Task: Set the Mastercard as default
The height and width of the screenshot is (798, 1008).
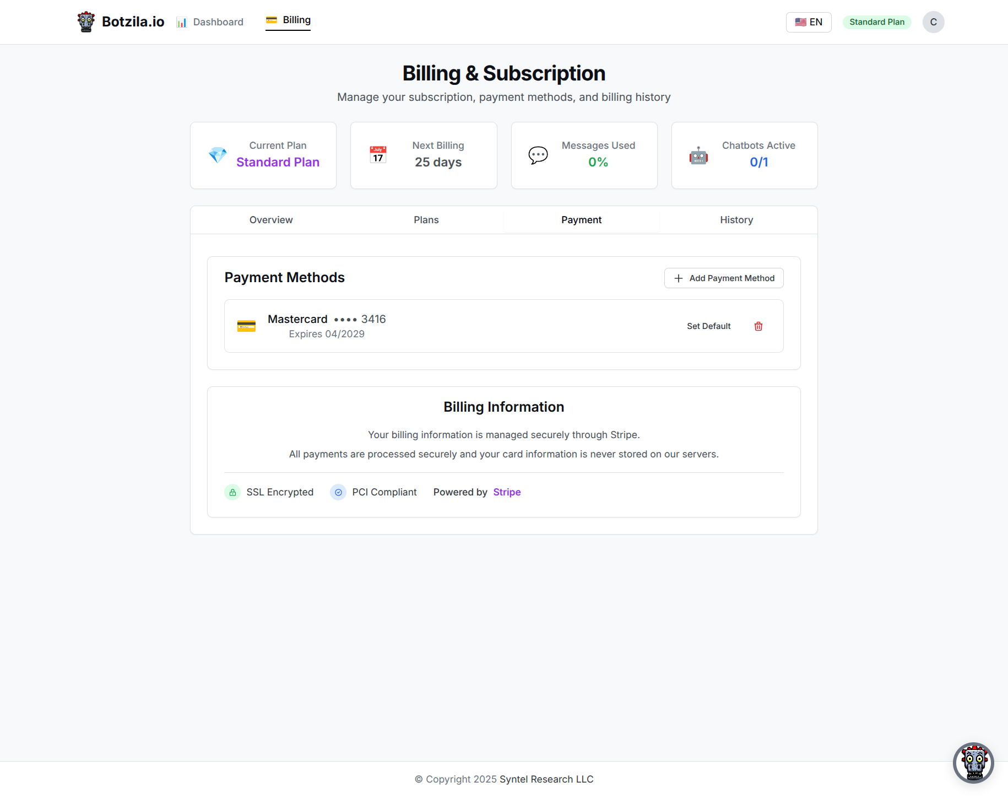Action: click(708, 326)
